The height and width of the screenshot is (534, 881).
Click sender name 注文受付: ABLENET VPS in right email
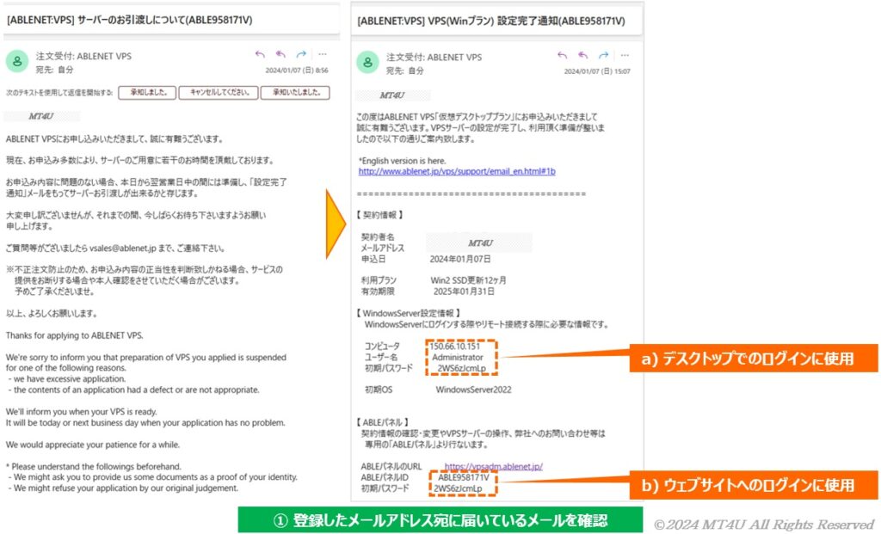pyautogui.click(x=434, y=58)
